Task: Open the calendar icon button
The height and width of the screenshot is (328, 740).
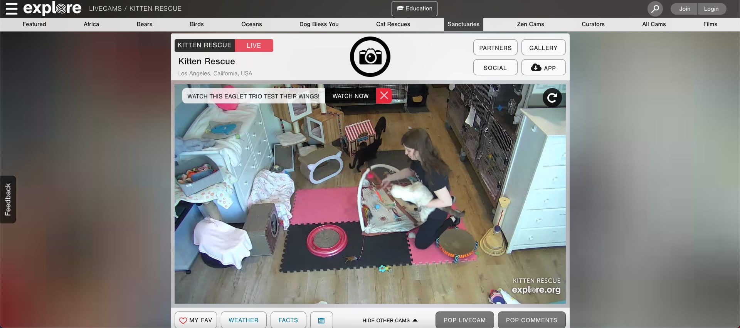Action: [321, 320]
